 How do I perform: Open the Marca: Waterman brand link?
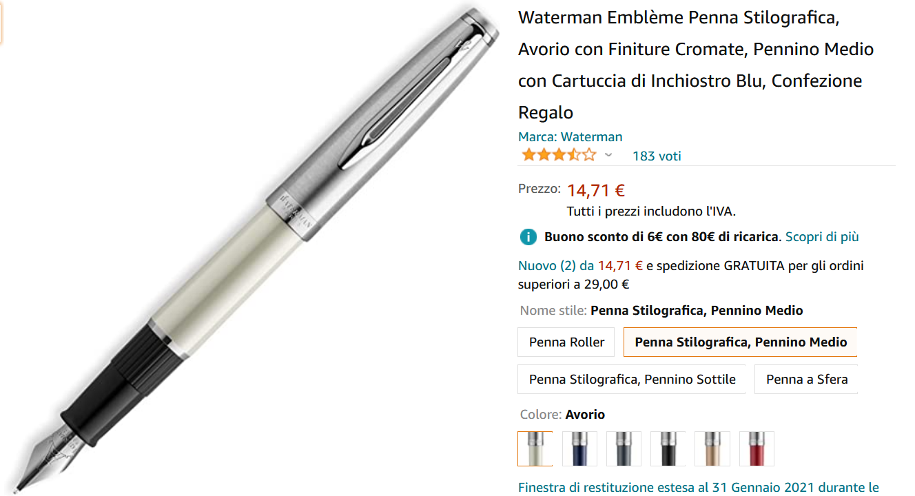click(570, 136)
